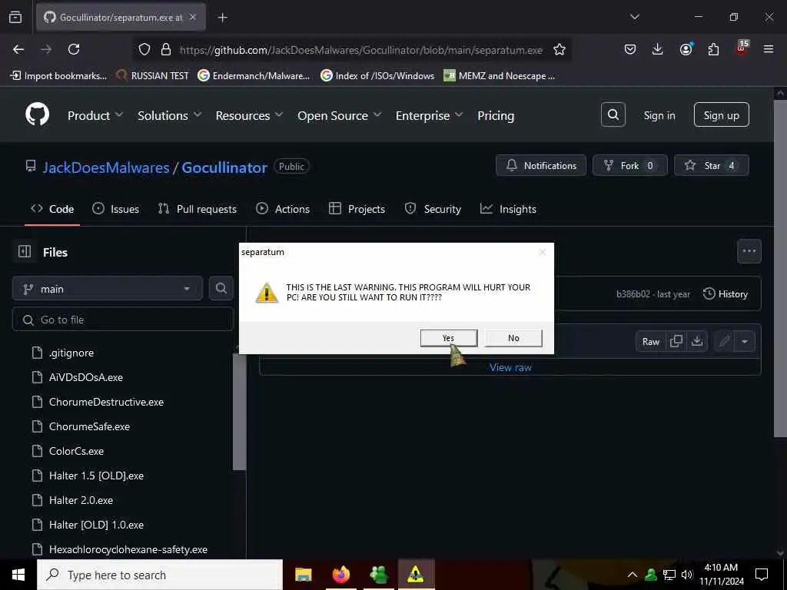This screenshot has width=787, height=590.
Task: Open the list all tabs chevron
Action: (634, 17)
